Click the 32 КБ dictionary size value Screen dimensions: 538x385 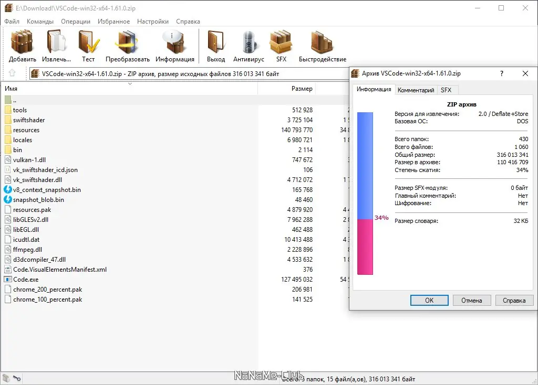point(521,221)
